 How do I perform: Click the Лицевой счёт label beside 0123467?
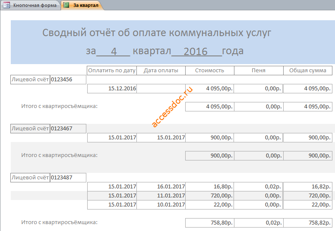coord(30,129)
